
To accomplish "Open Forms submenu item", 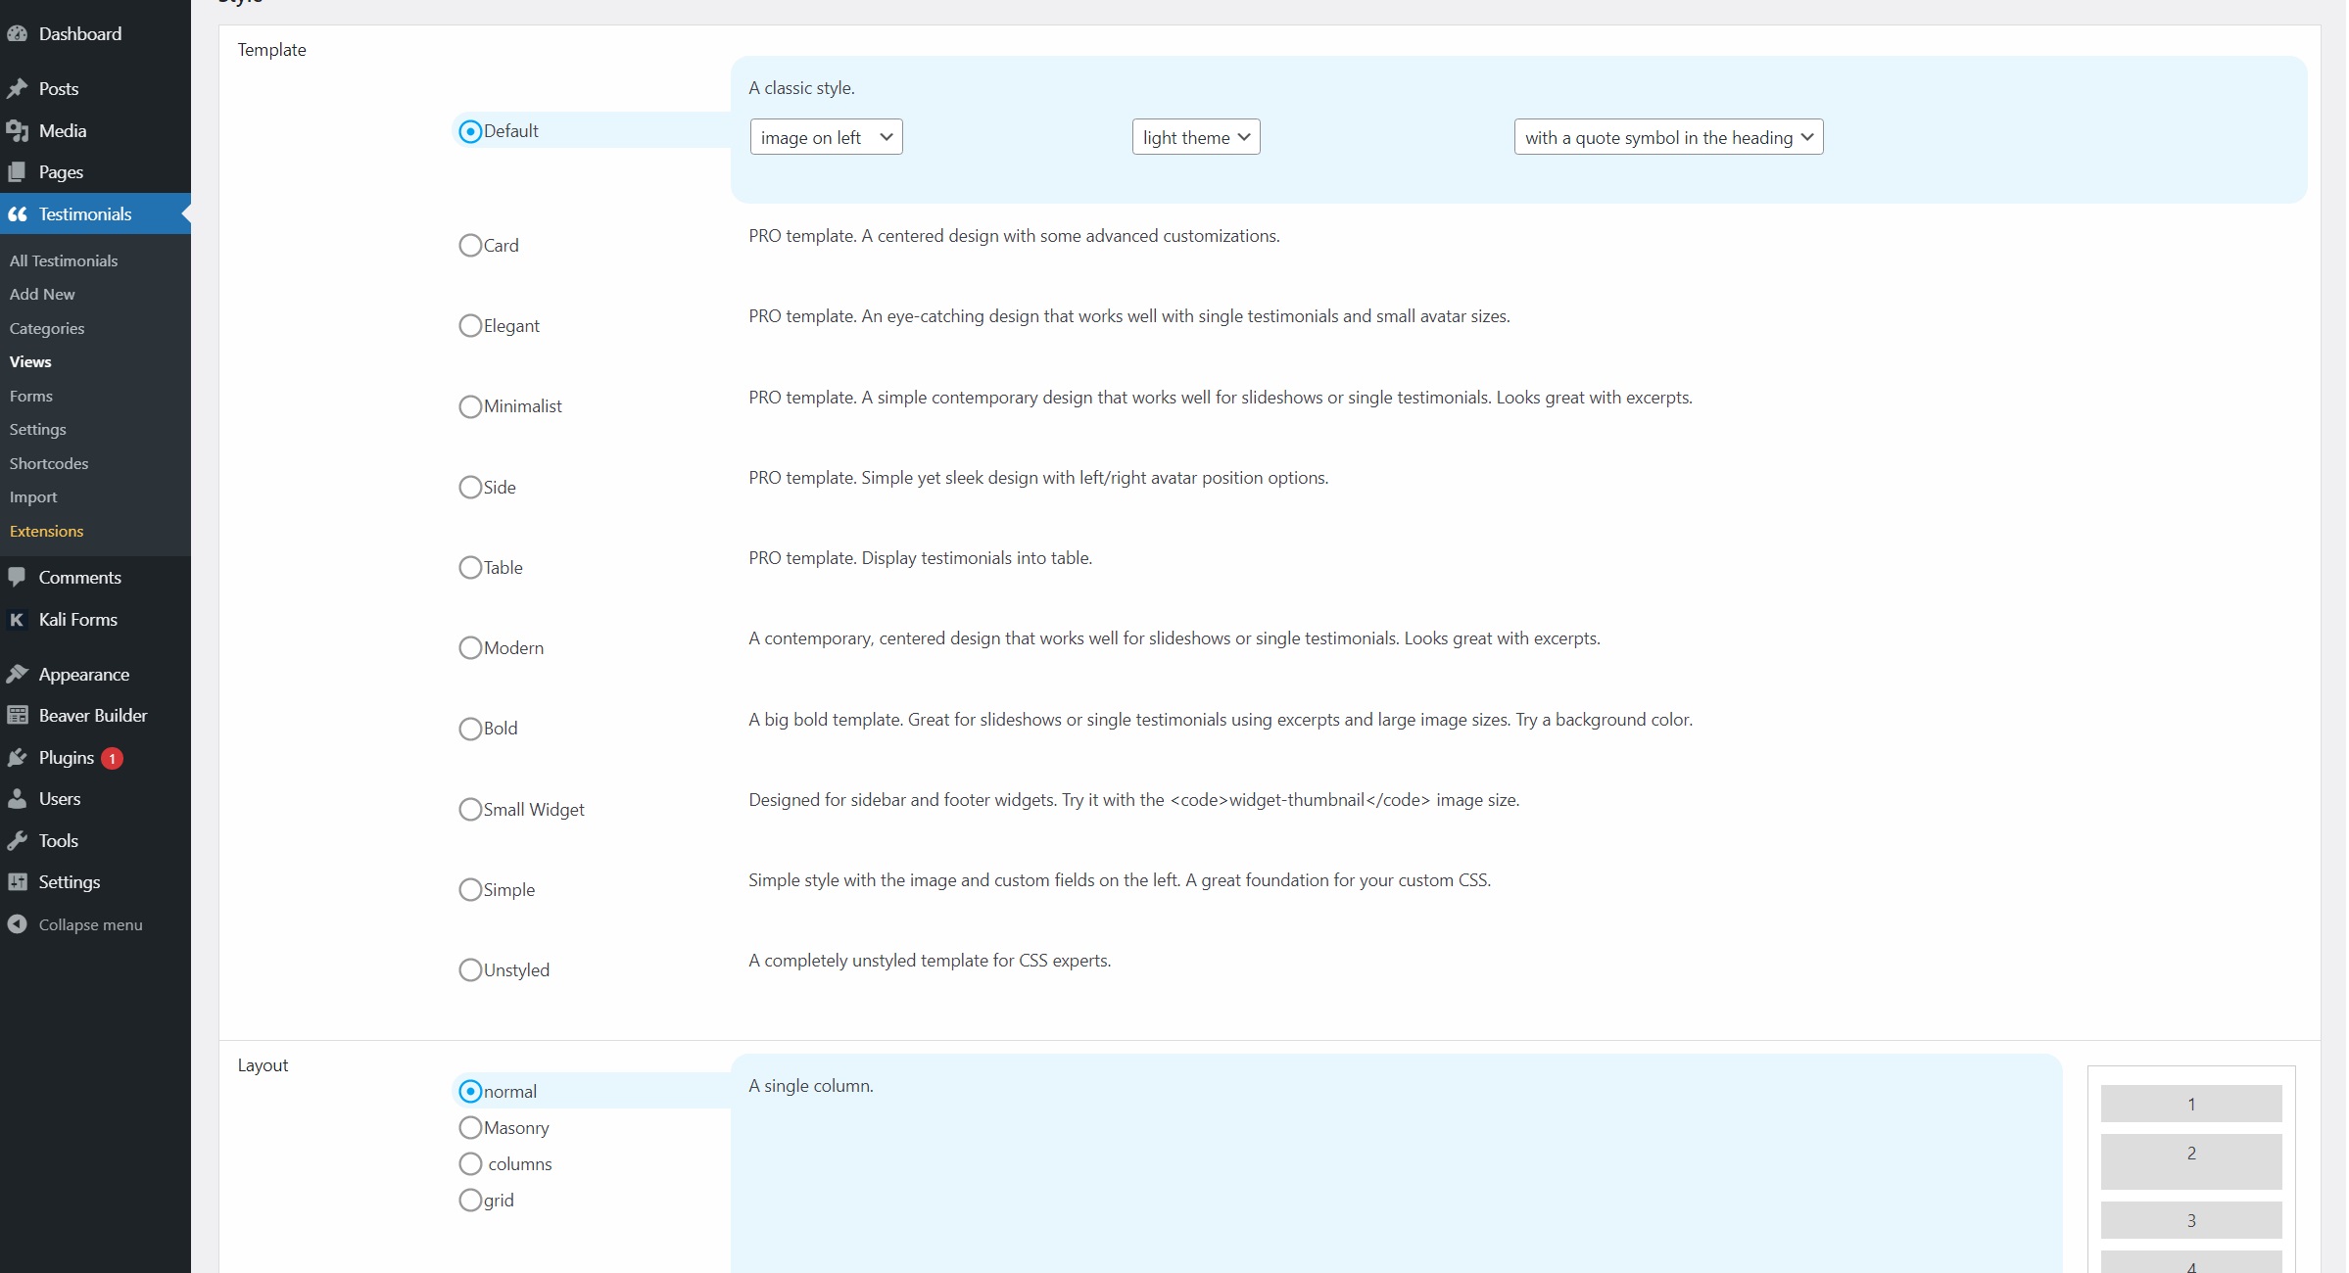I will point(31,397).
